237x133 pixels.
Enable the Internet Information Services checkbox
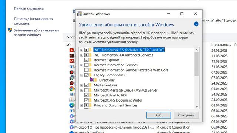(86, 65)
